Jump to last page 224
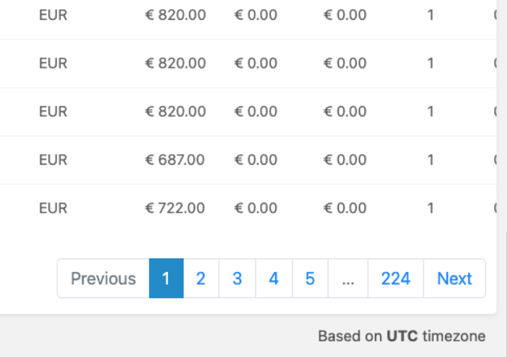This screenshot has height=357, width=507. (x=396, y=278)
